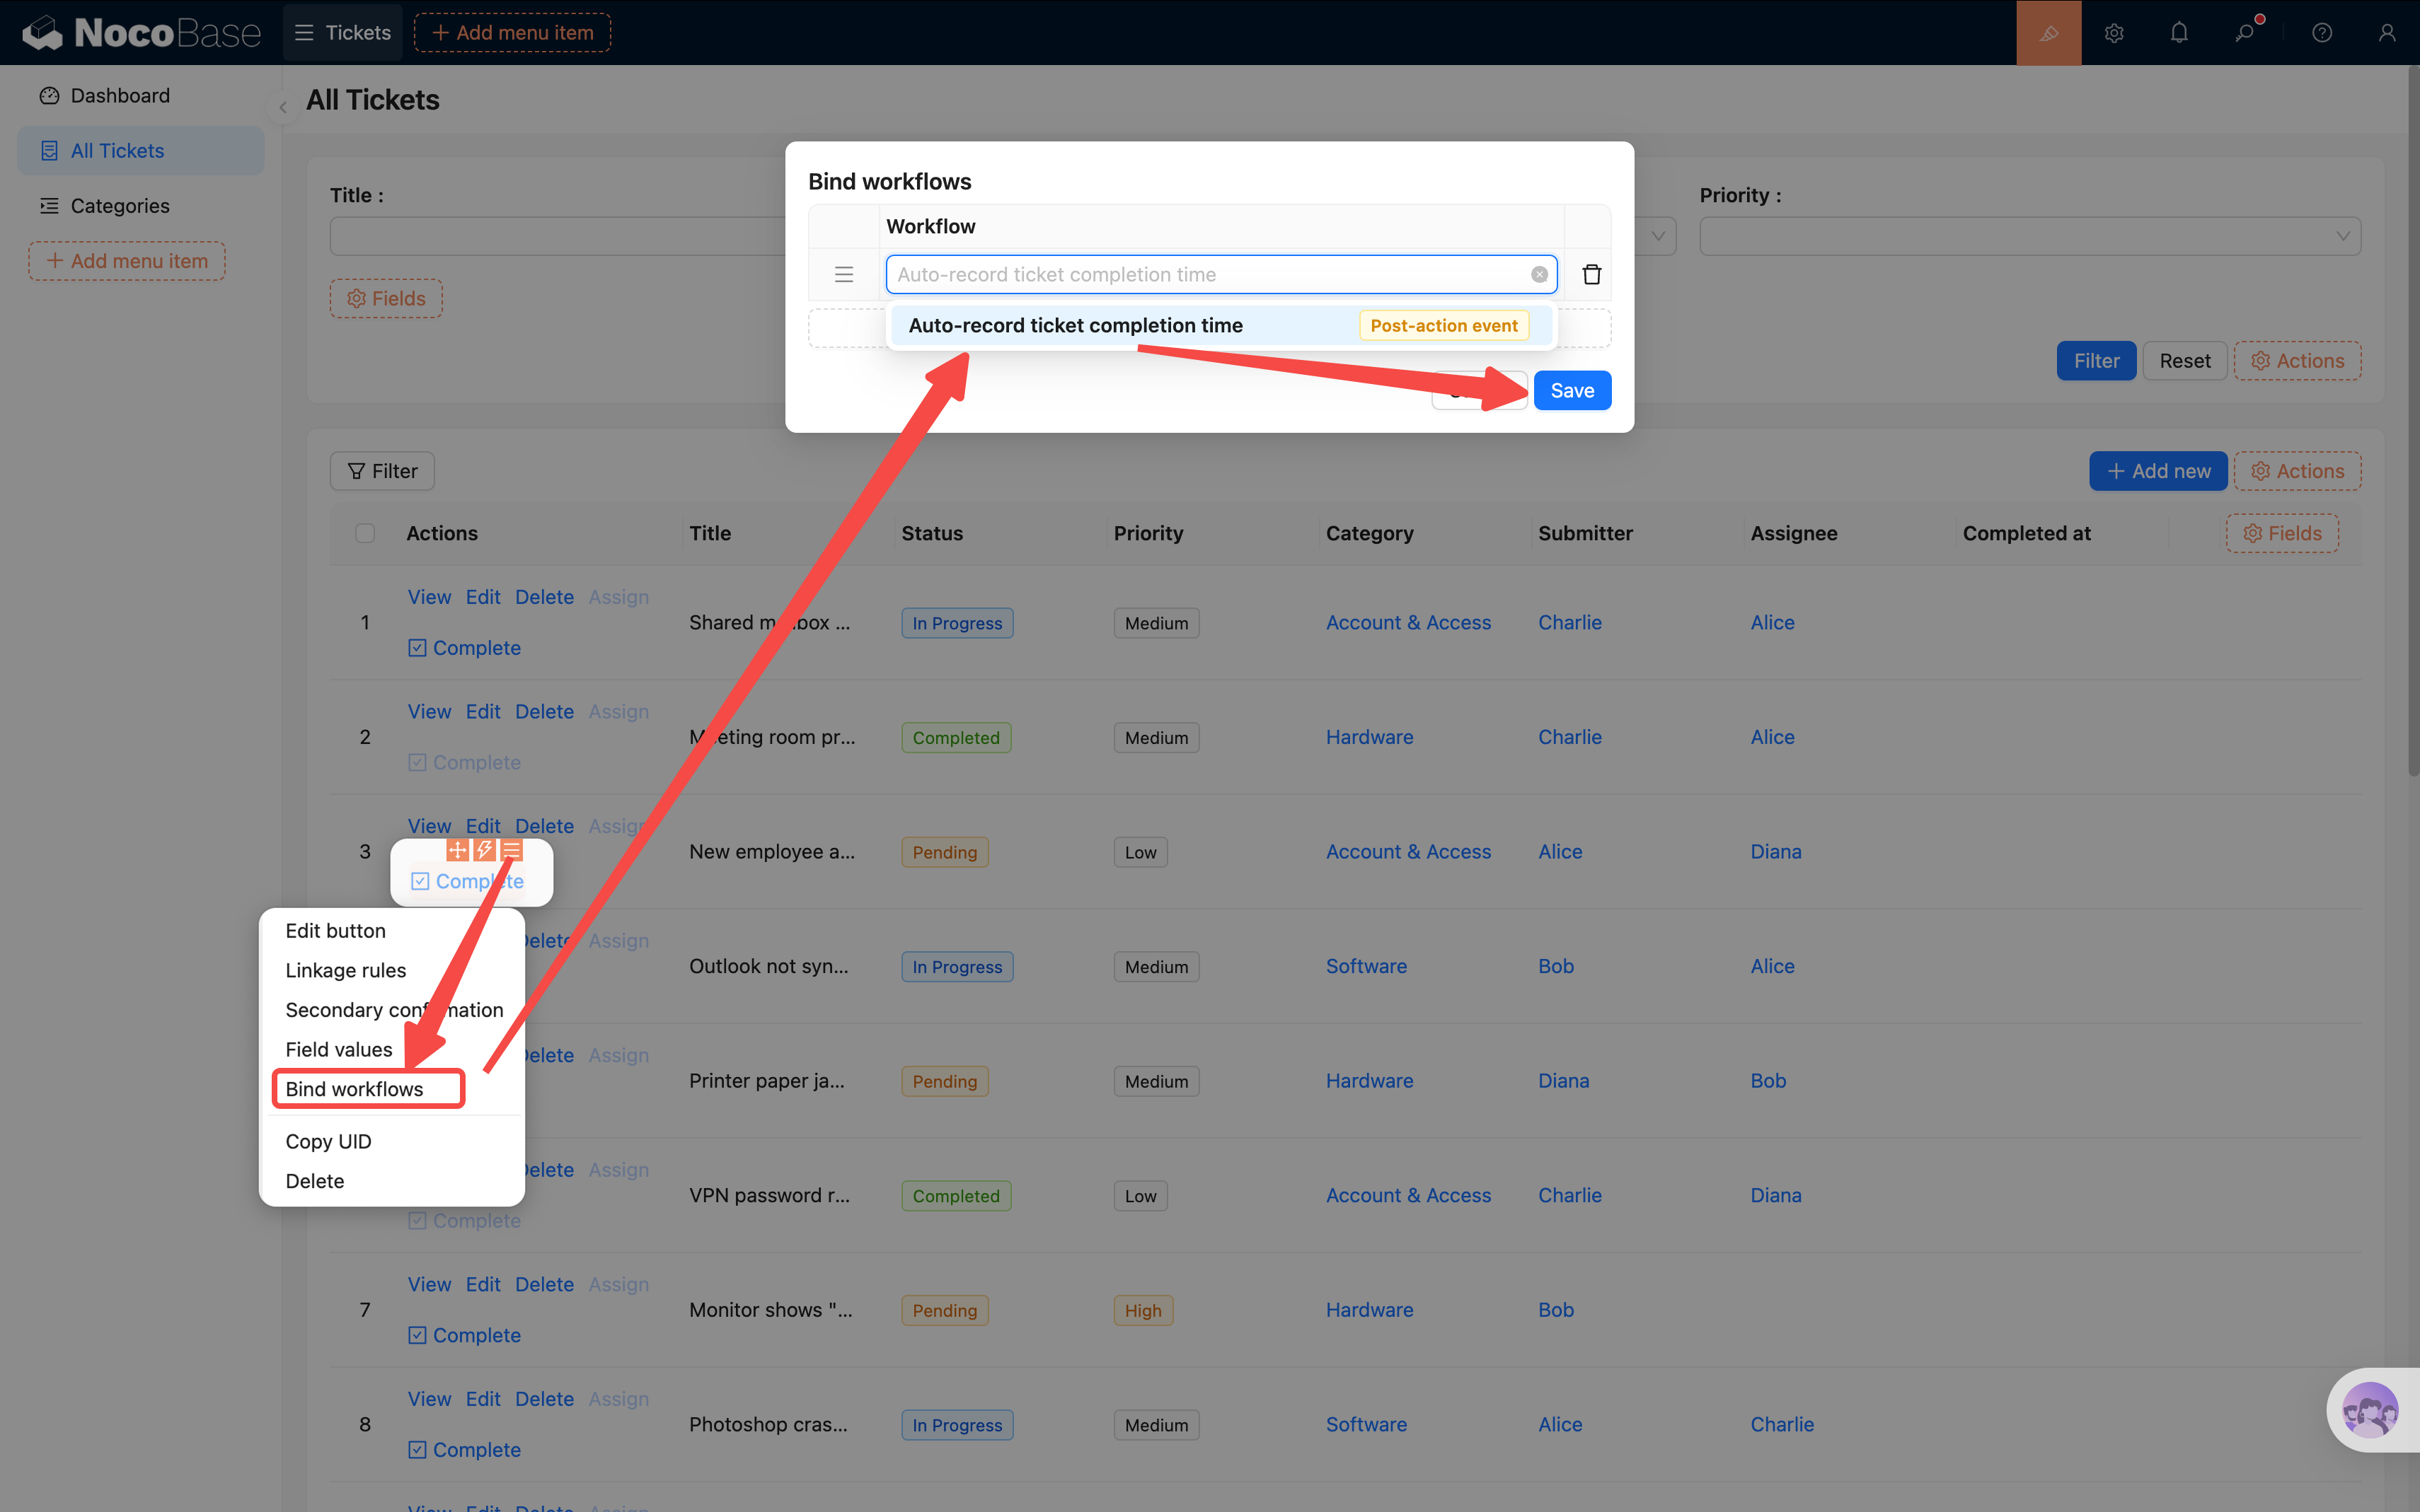Click the drag handle beside workflow field
The image size is (2420, 1512).
pos(843,274)
